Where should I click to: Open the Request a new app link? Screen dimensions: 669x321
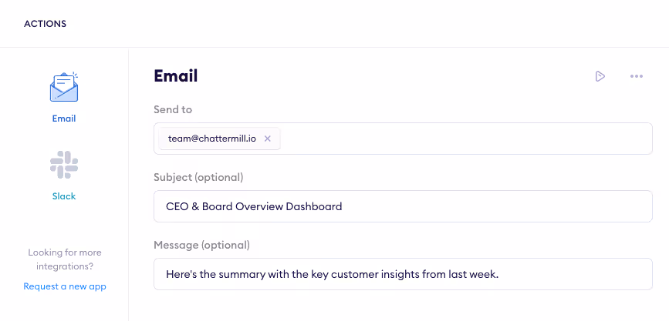(65, 286)
